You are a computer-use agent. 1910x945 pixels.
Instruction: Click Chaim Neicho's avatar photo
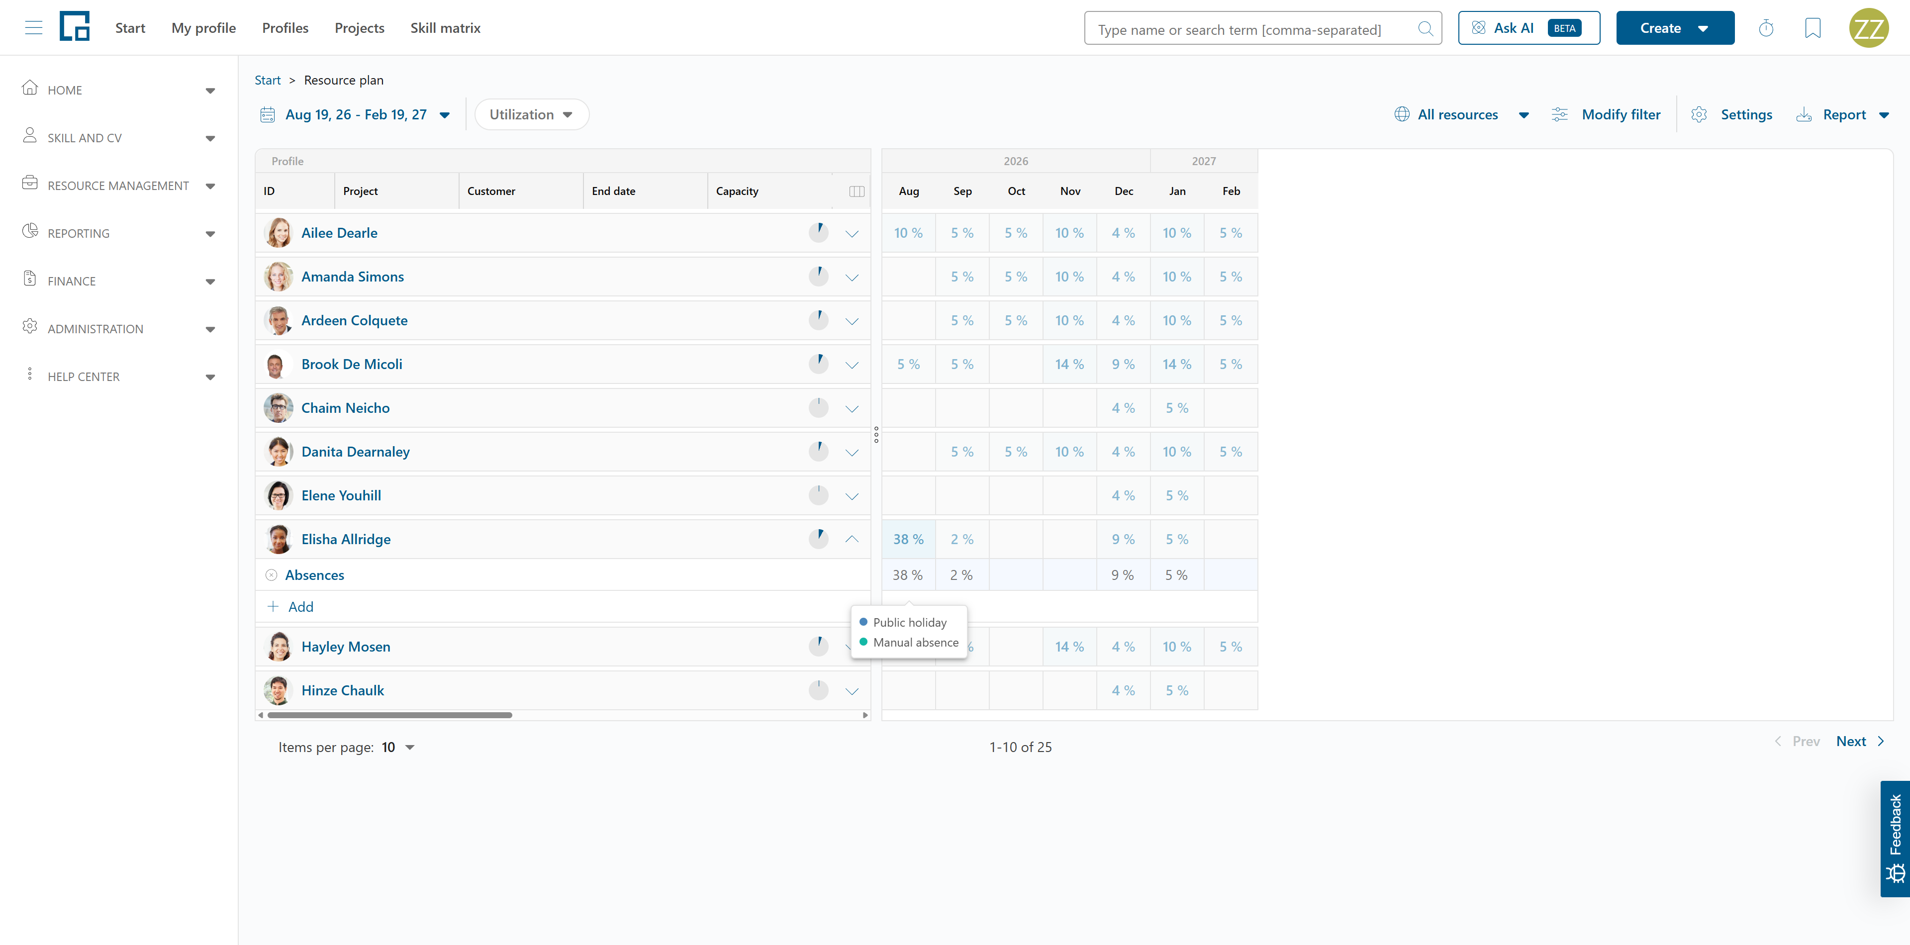click(x=278, y=408)
